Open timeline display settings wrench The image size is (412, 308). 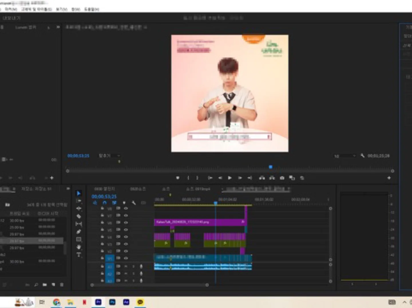pos(134,203)
